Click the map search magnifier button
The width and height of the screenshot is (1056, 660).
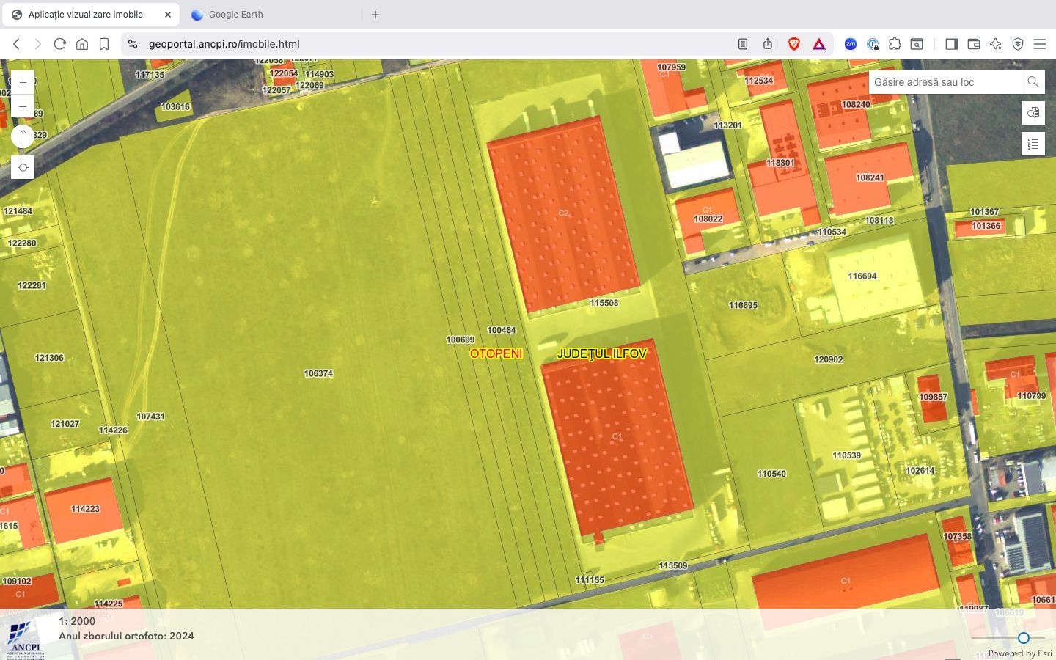coord(1033,82)
